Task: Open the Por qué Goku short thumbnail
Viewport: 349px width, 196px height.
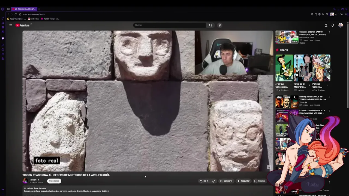Action: tap(321, 68)
